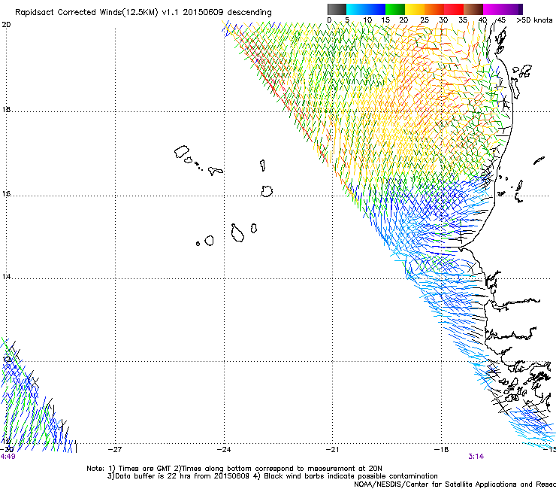Click the date '20150609' in the title
This screenshot has width=556, height=489.
tap(203, 13)
